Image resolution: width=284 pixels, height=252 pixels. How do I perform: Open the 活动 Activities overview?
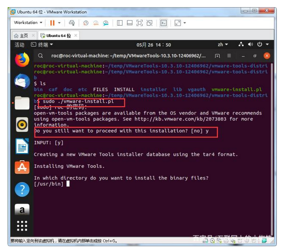click(19, 45)
